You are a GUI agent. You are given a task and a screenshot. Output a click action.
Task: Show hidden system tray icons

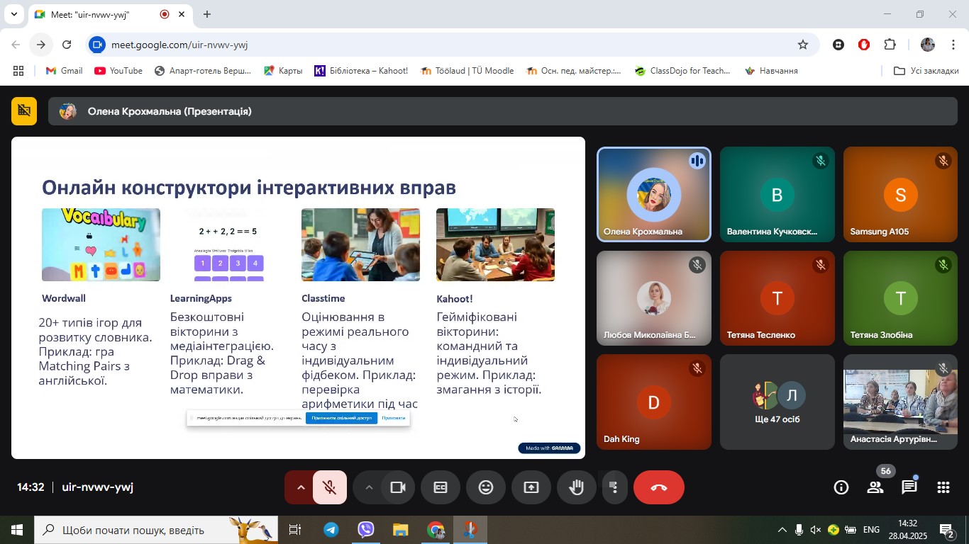coord(782,530)
